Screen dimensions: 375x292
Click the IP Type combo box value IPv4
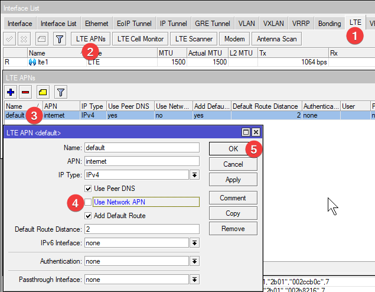coord(136,175)
